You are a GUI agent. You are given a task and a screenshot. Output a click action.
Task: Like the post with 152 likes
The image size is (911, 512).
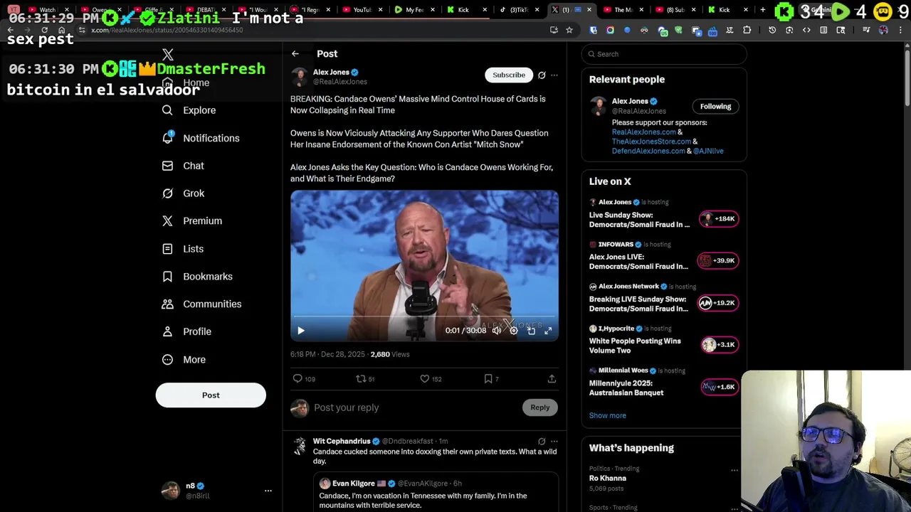click(x=431, y=379)
